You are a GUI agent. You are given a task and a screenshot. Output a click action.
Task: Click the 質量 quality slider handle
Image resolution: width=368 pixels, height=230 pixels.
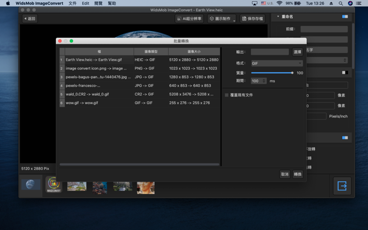(x=292, y=73)
